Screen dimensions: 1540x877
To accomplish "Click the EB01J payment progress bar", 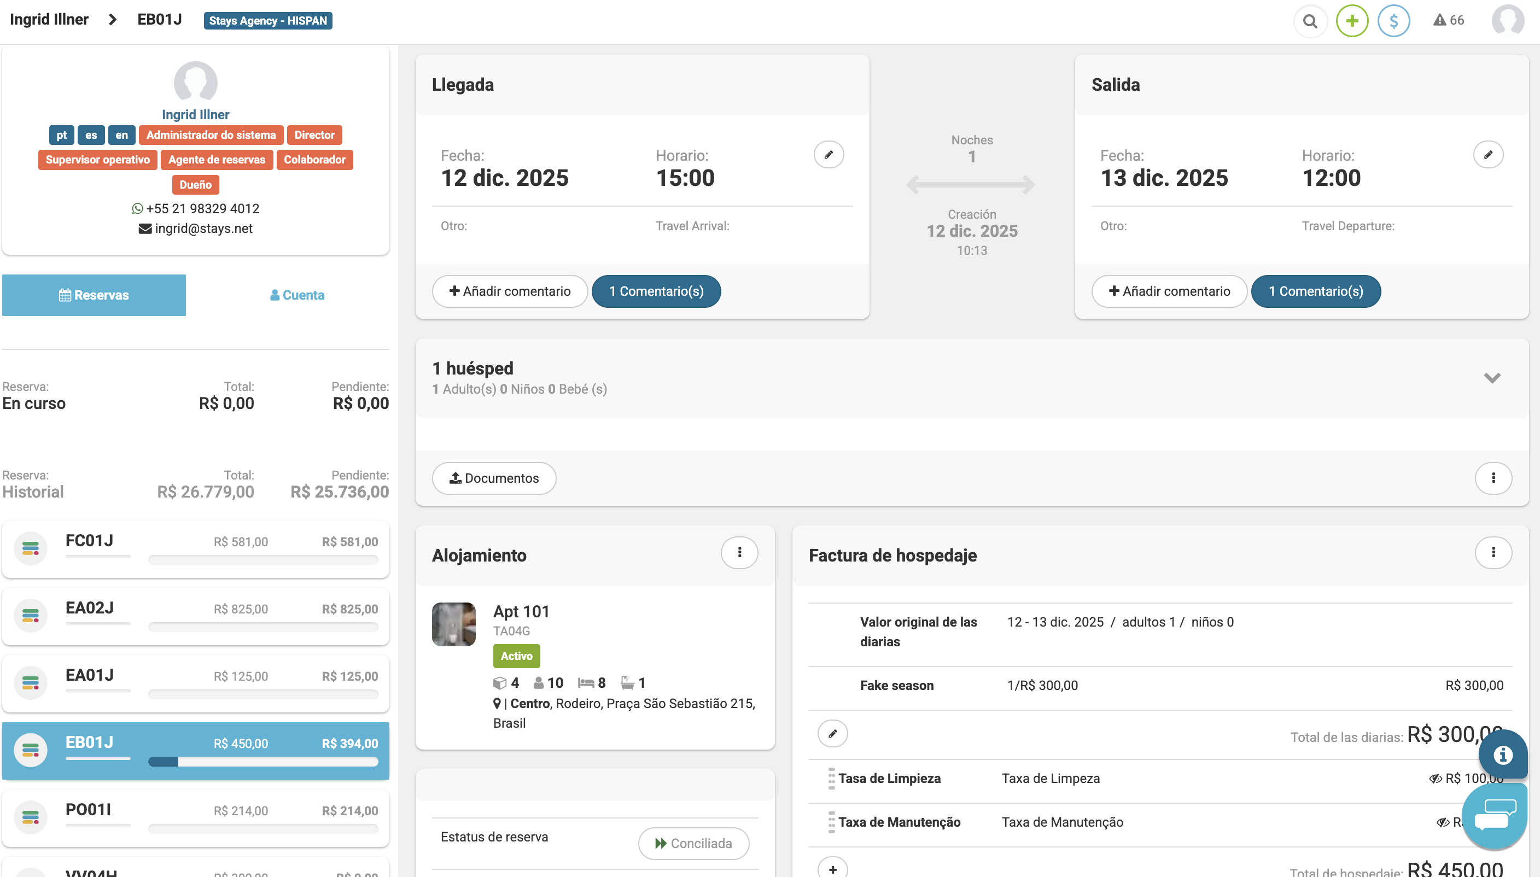I will point(262,762).
